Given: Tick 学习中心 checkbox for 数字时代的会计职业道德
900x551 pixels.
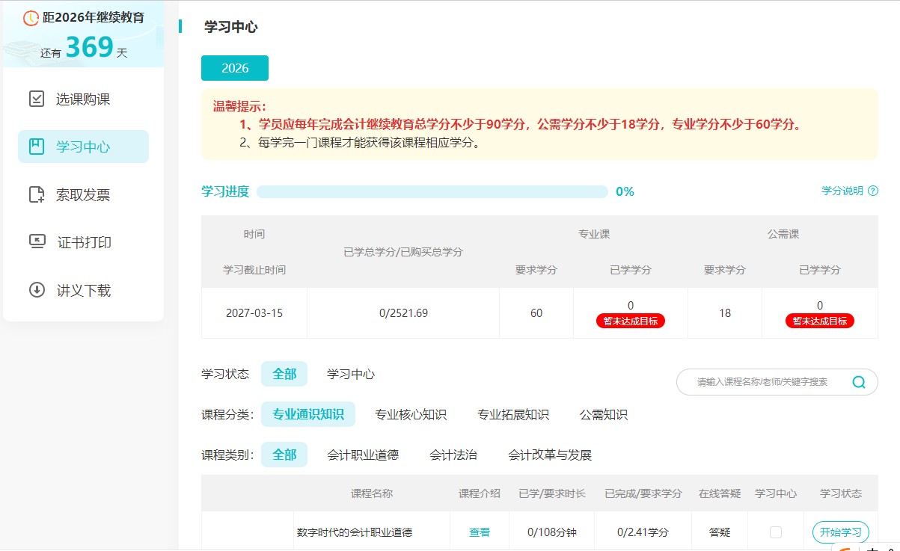Looking at the screenshot, I should pos(776,532).
